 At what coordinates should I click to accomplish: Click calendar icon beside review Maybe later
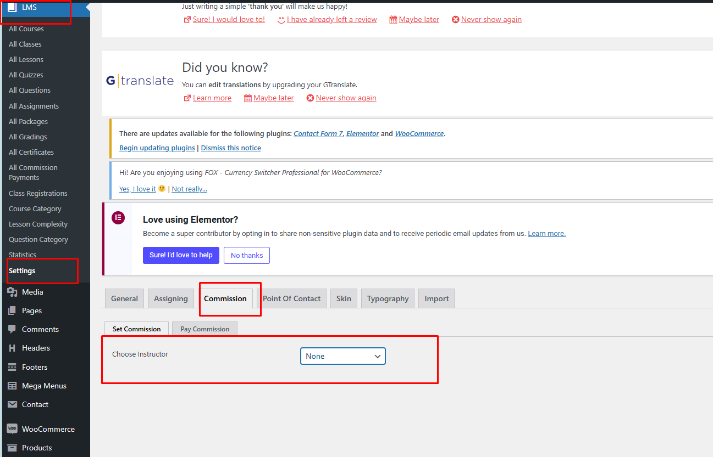pos(393,20)
